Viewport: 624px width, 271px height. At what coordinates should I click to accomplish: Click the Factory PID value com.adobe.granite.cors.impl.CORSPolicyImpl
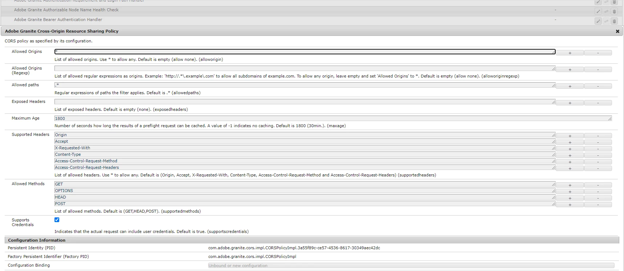(252, 257)
